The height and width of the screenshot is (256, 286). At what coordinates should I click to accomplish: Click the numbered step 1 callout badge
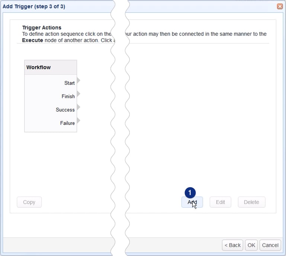click(190, 192)
